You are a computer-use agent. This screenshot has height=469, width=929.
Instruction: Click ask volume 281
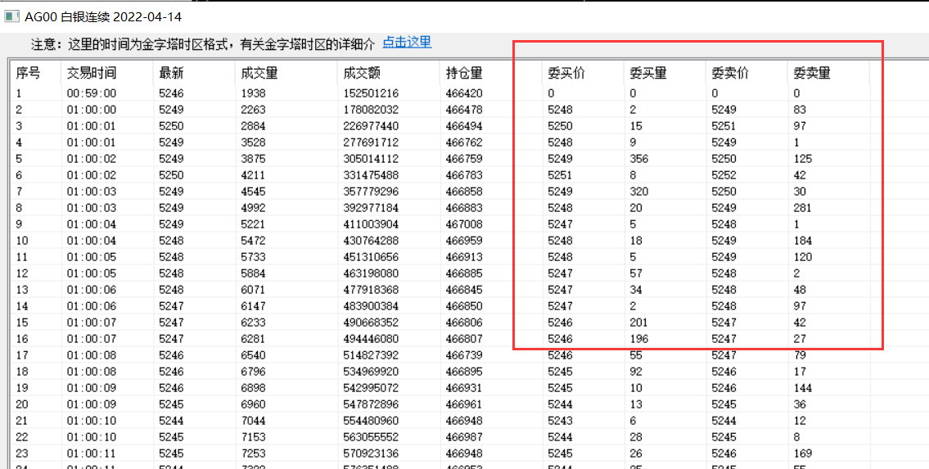pos(802,208)
